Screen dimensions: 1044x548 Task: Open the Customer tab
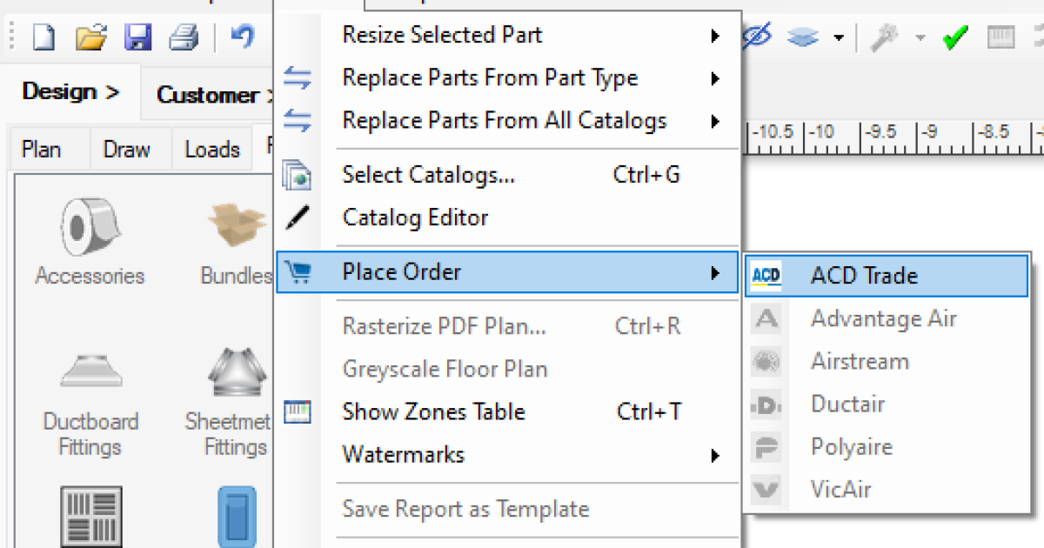[x=209, y=95]
